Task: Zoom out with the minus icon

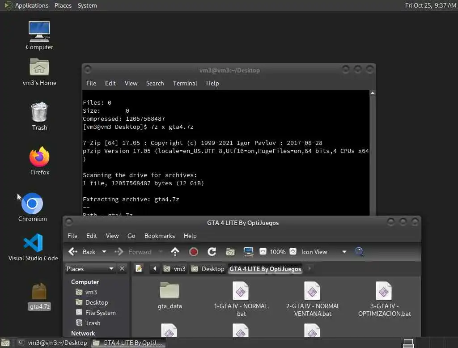Action: click(263, 251)
